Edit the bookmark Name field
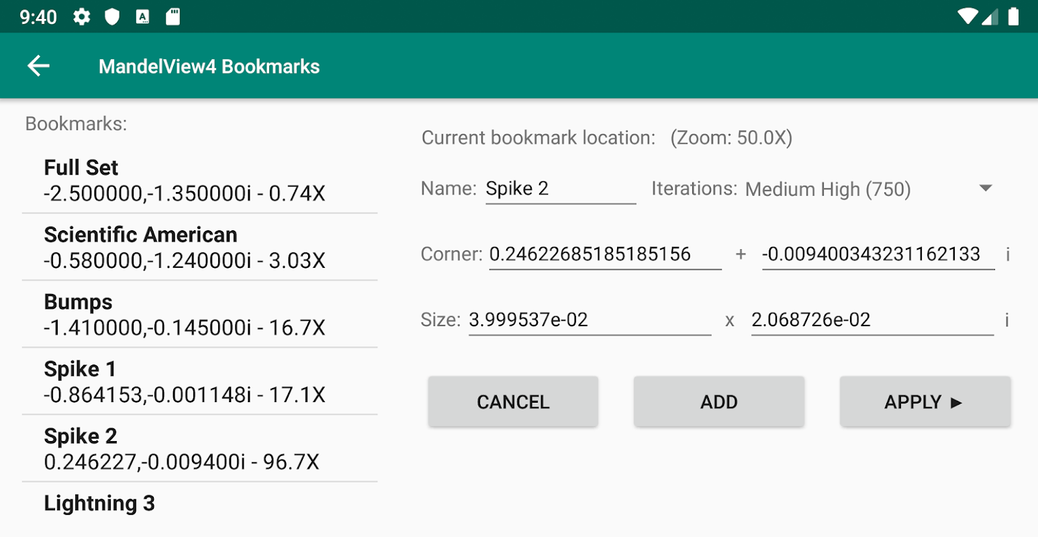The image size is (1038, 537). (x=560, y=189)
